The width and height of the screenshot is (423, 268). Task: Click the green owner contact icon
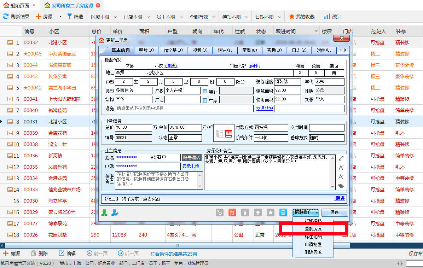104,212
